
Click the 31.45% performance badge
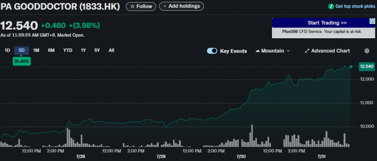tap(22, 61)
